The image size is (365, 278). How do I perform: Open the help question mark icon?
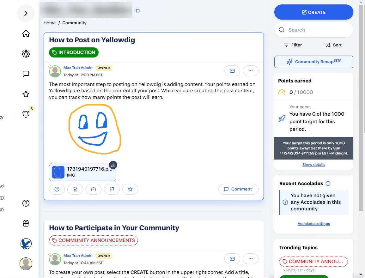[x=26, y=203]
